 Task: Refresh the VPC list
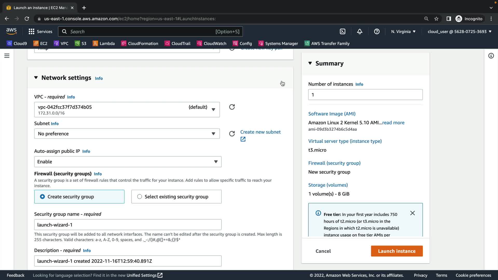click(x=232, y=107)
